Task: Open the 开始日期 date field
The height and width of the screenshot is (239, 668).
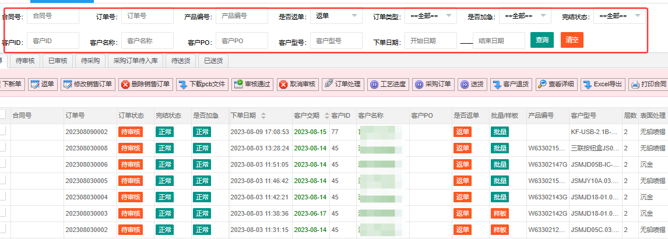Action: point(431,40)
